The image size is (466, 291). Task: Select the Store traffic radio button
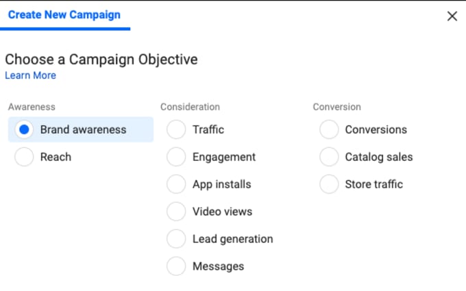(329, 184)
